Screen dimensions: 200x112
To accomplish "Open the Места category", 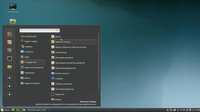I will (x=32, y=78).
